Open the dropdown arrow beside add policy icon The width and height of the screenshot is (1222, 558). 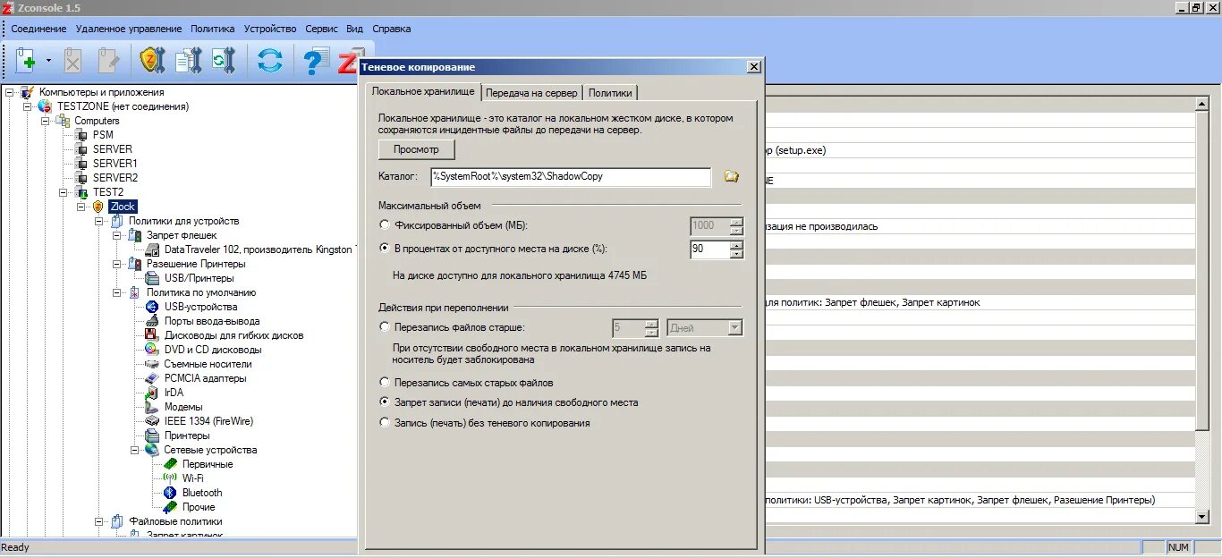click(48, 61)
